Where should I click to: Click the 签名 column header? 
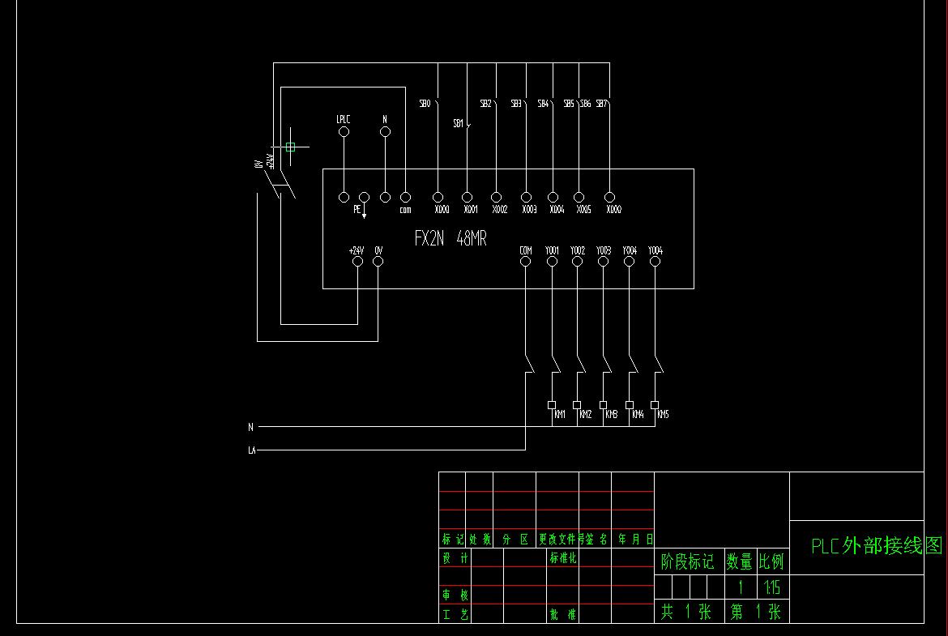[x=596, y=540]
